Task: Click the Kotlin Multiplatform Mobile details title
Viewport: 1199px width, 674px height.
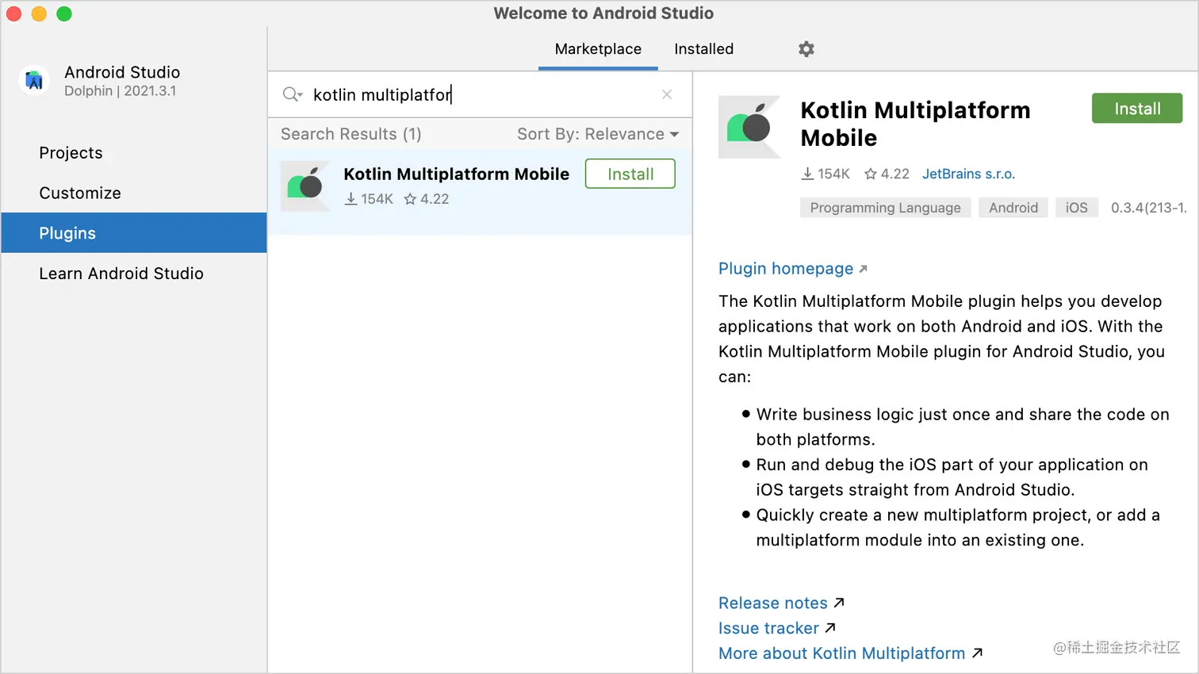Action: pyautogui.click(x=915, y=124)
